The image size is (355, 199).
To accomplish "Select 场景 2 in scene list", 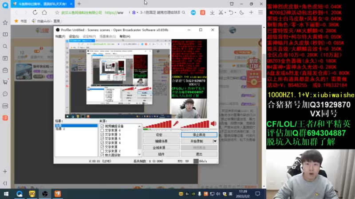I will 60,129.
